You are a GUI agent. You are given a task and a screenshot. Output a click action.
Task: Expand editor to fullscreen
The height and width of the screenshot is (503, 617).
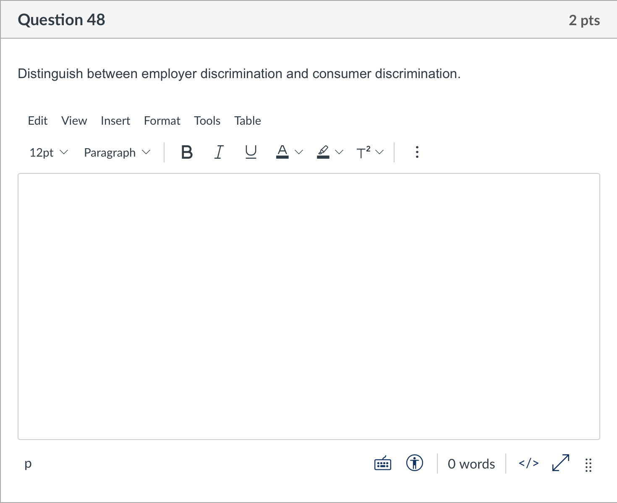click(561, 464)
